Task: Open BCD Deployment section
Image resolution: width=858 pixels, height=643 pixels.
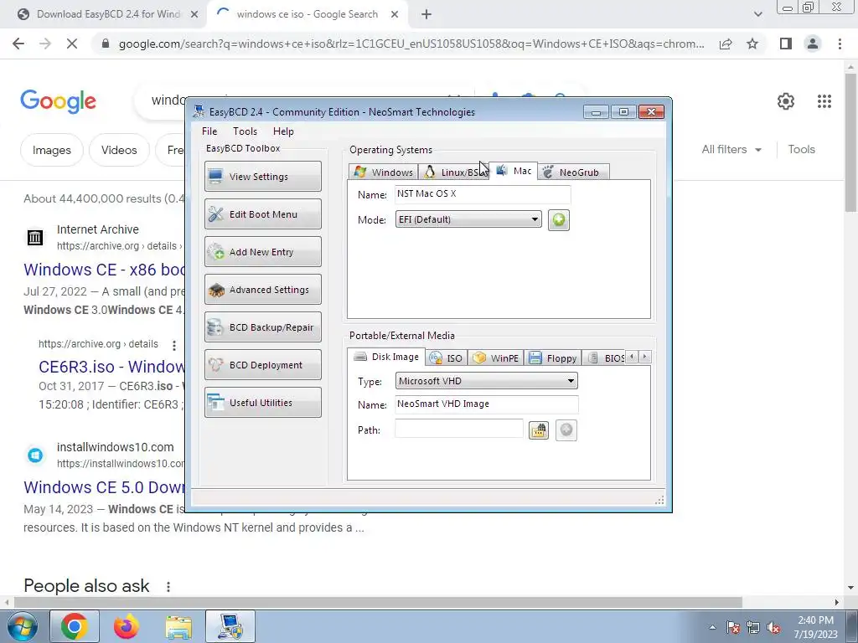Action: pos(262,365)
